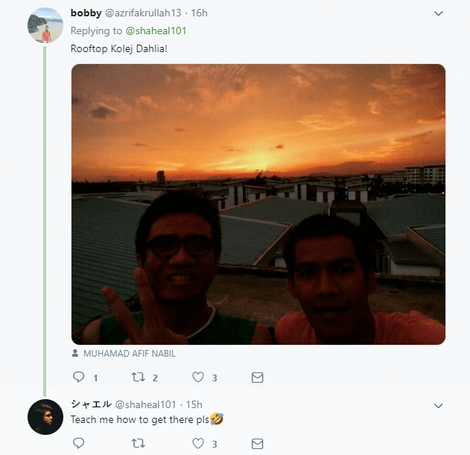470x455 pixels.
Task: Retweet bobby's rooftop sunset tweet
Action: click(139, 377)
